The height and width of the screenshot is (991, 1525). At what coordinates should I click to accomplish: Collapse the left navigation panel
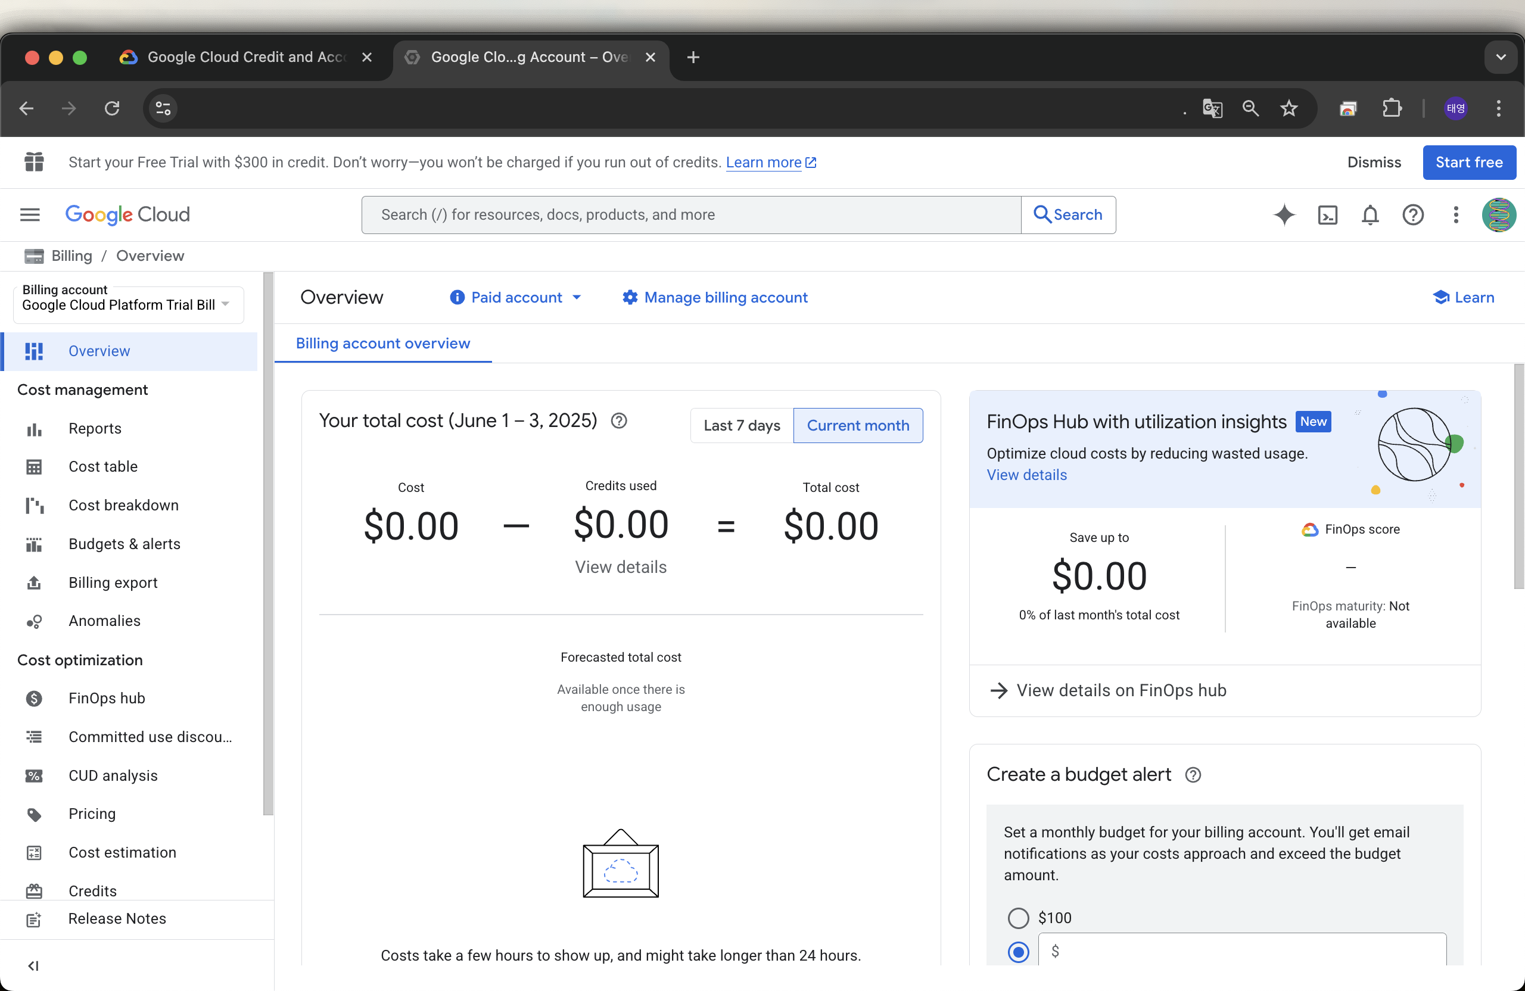point(33,966)
